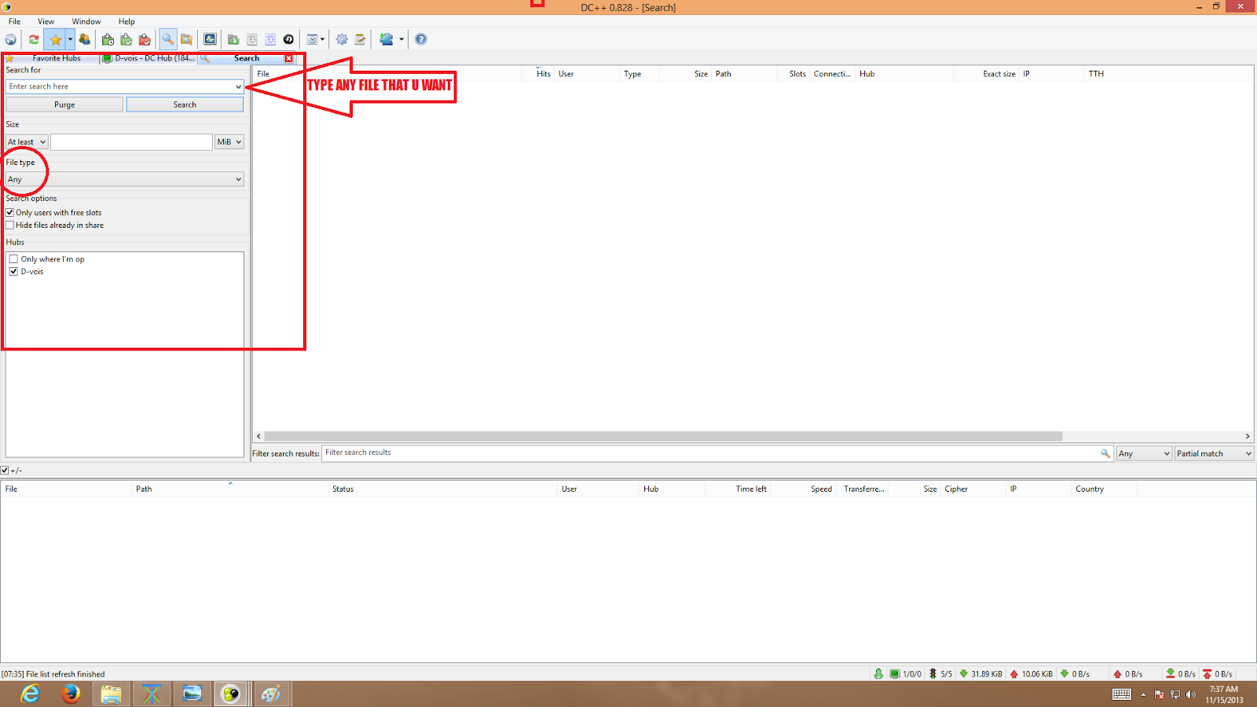Image resolution: width=1257 pixels, height=707 pixels.
Task: Focus the size value input field
Action: tap(131, 142)
